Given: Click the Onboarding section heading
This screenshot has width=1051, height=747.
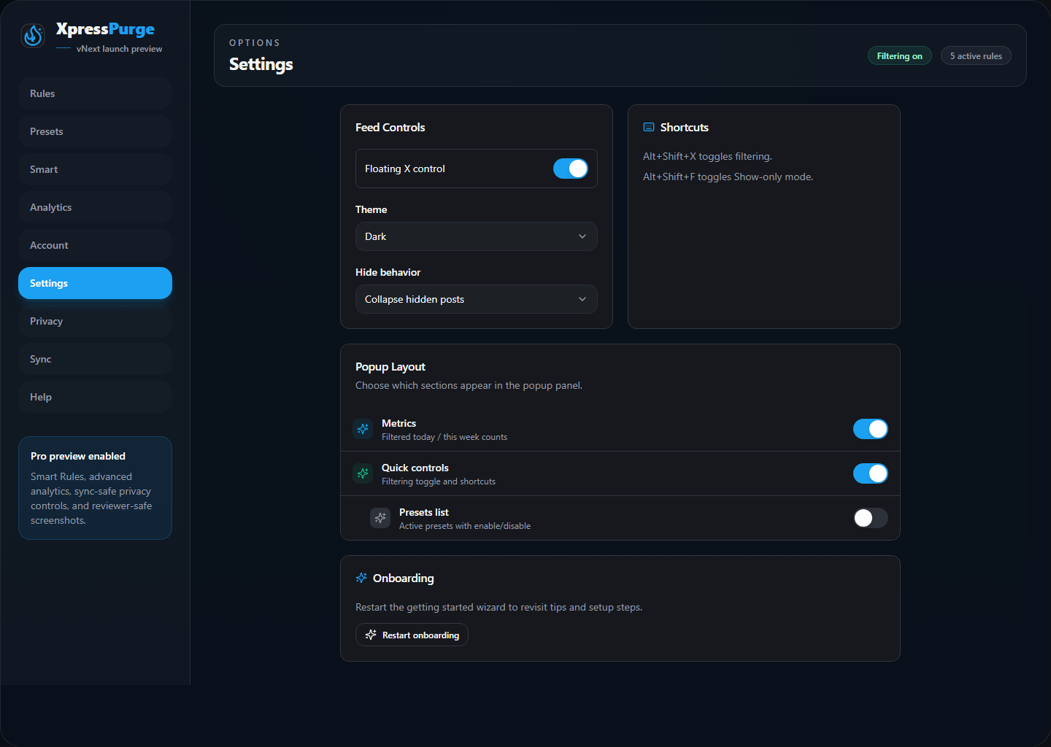Looking at the screenshot, I should [x=403, y=578].
